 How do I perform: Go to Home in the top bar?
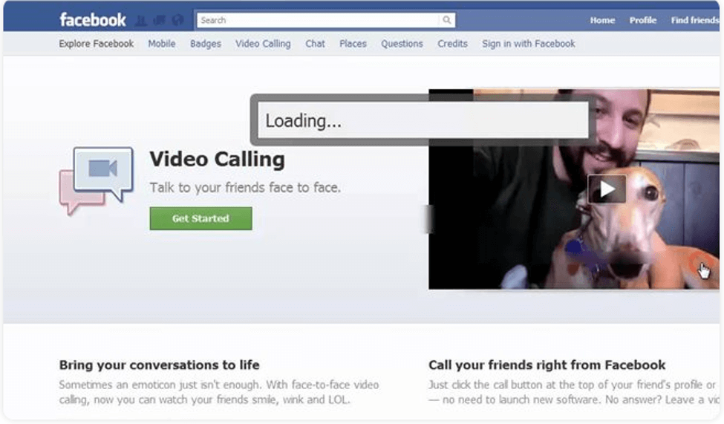coord(602,20)
